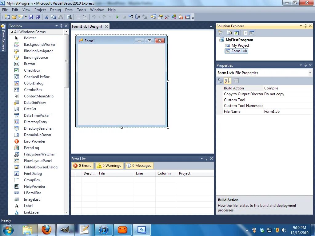Click the Open File folder icon
The width and height of the screenshot is (315, 236).
14,17
